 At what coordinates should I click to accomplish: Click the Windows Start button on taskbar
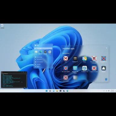[x=47, y=91]
